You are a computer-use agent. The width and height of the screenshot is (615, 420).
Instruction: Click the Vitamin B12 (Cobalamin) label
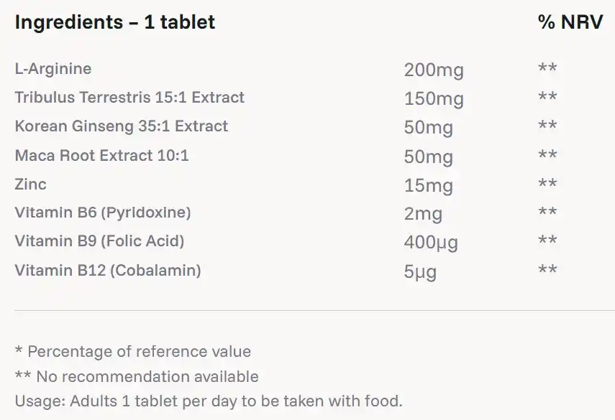(108, 271)
